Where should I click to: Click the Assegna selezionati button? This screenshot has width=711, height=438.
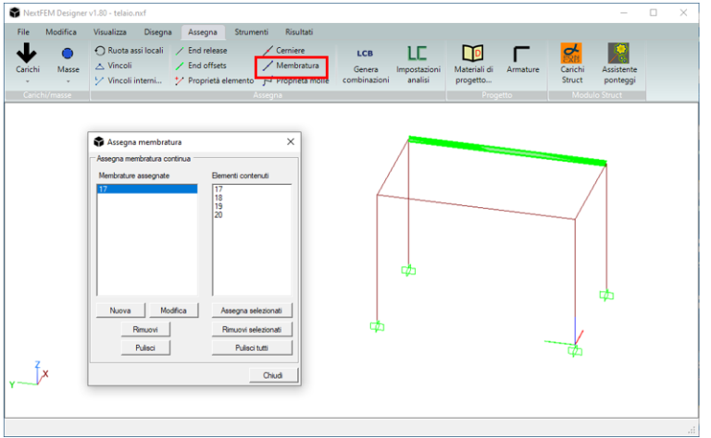point(252,310)
